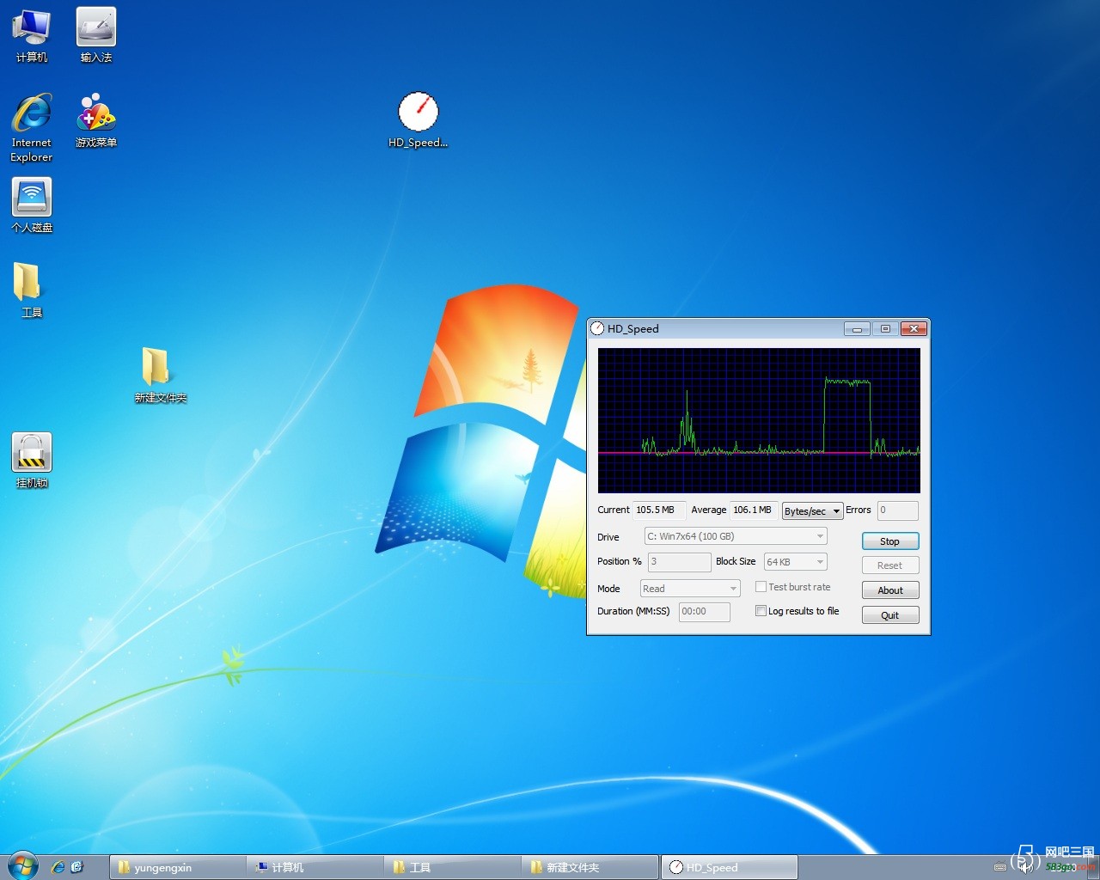Viewport: 1100px width, 880px height.
Task: Open the Mode dropdown set to Read
Action: (690, 589)
